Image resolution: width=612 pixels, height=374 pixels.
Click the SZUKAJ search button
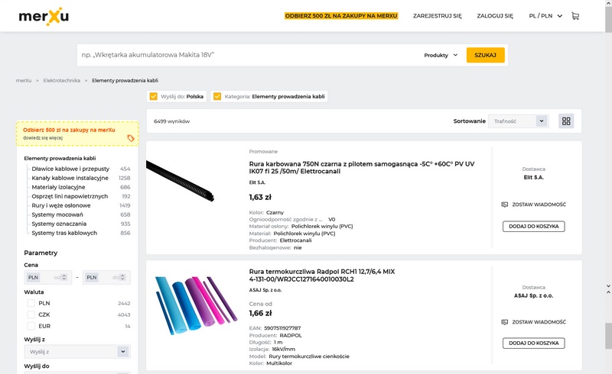click(485, 55)
